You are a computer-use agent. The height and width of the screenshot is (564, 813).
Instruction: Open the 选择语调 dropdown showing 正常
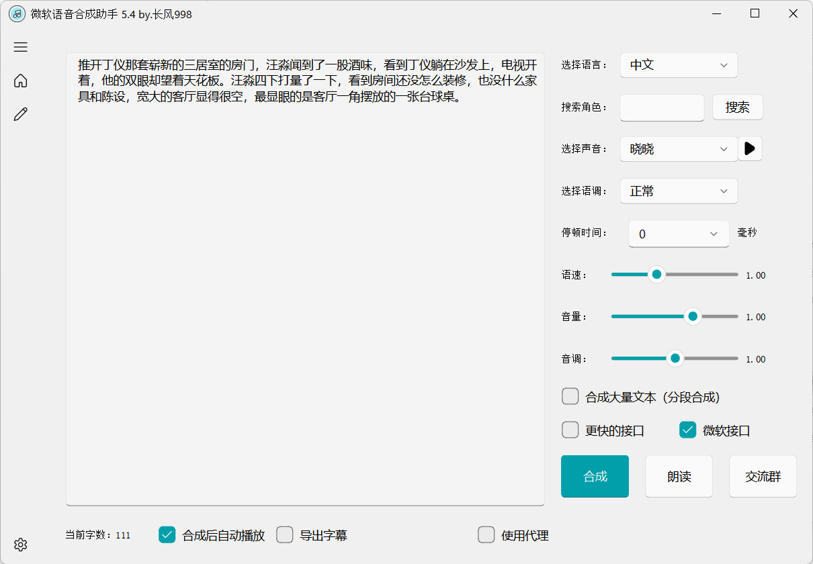tap(679, 191)
